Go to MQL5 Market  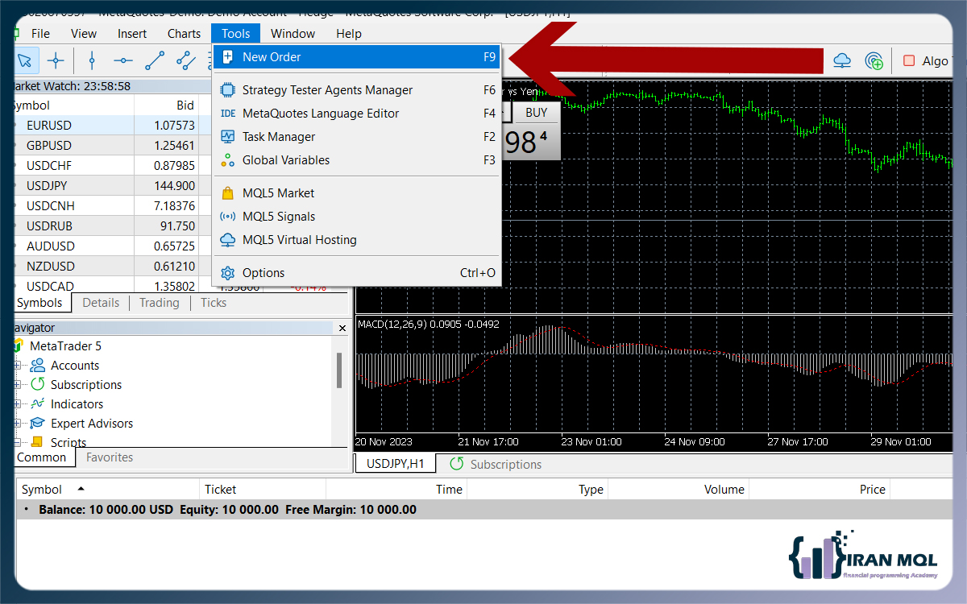coord(357,193)
